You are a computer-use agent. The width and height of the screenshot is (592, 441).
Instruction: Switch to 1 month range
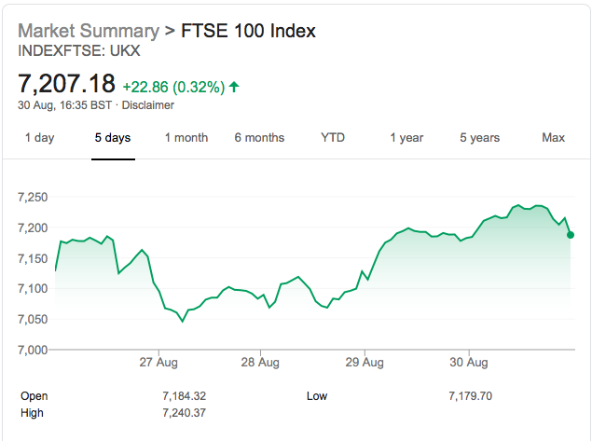pos(186,137)
